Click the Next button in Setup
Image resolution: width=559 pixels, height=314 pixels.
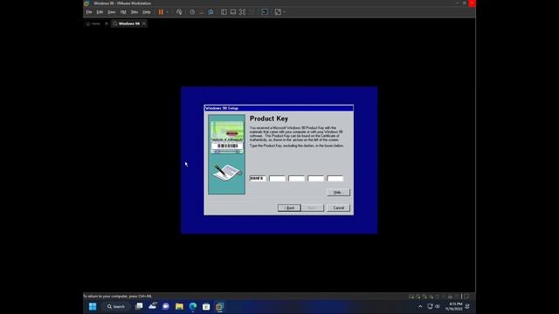coord(313,208)
